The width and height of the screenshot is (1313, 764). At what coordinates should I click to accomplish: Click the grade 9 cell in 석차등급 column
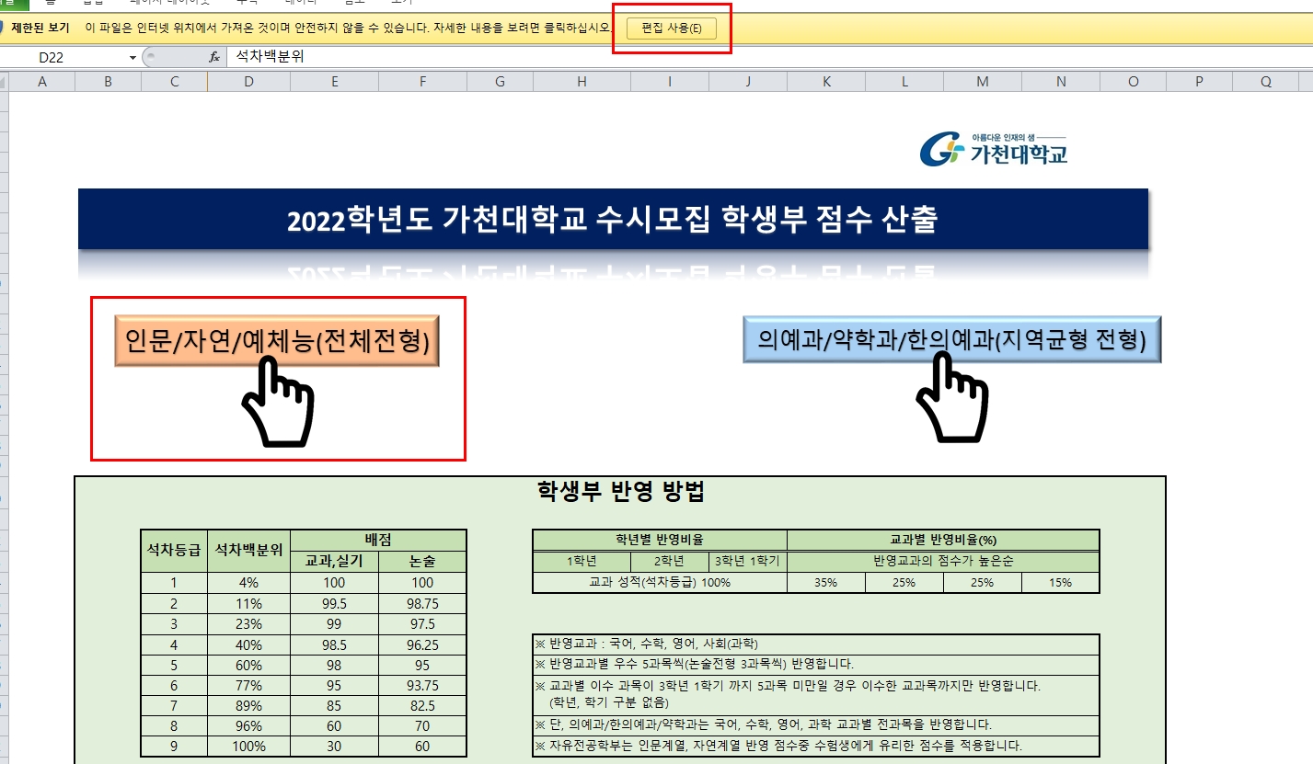tap(174, 747)
